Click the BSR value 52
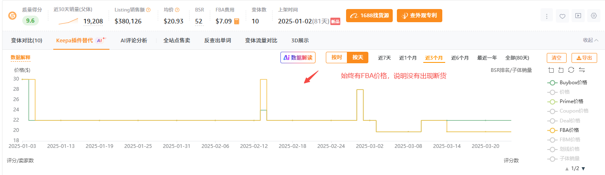The image size is (605, 175). tap(199, 21)
